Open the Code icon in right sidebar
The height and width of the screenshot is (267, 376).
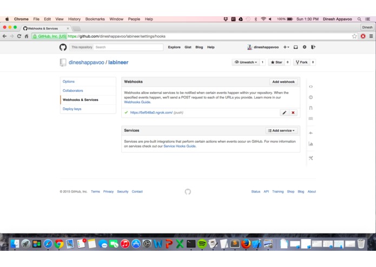[x=311, y=86]
